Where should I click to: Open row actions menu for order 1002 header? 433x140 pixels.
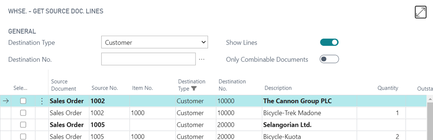pyautogui.click(x=42, y=101)
